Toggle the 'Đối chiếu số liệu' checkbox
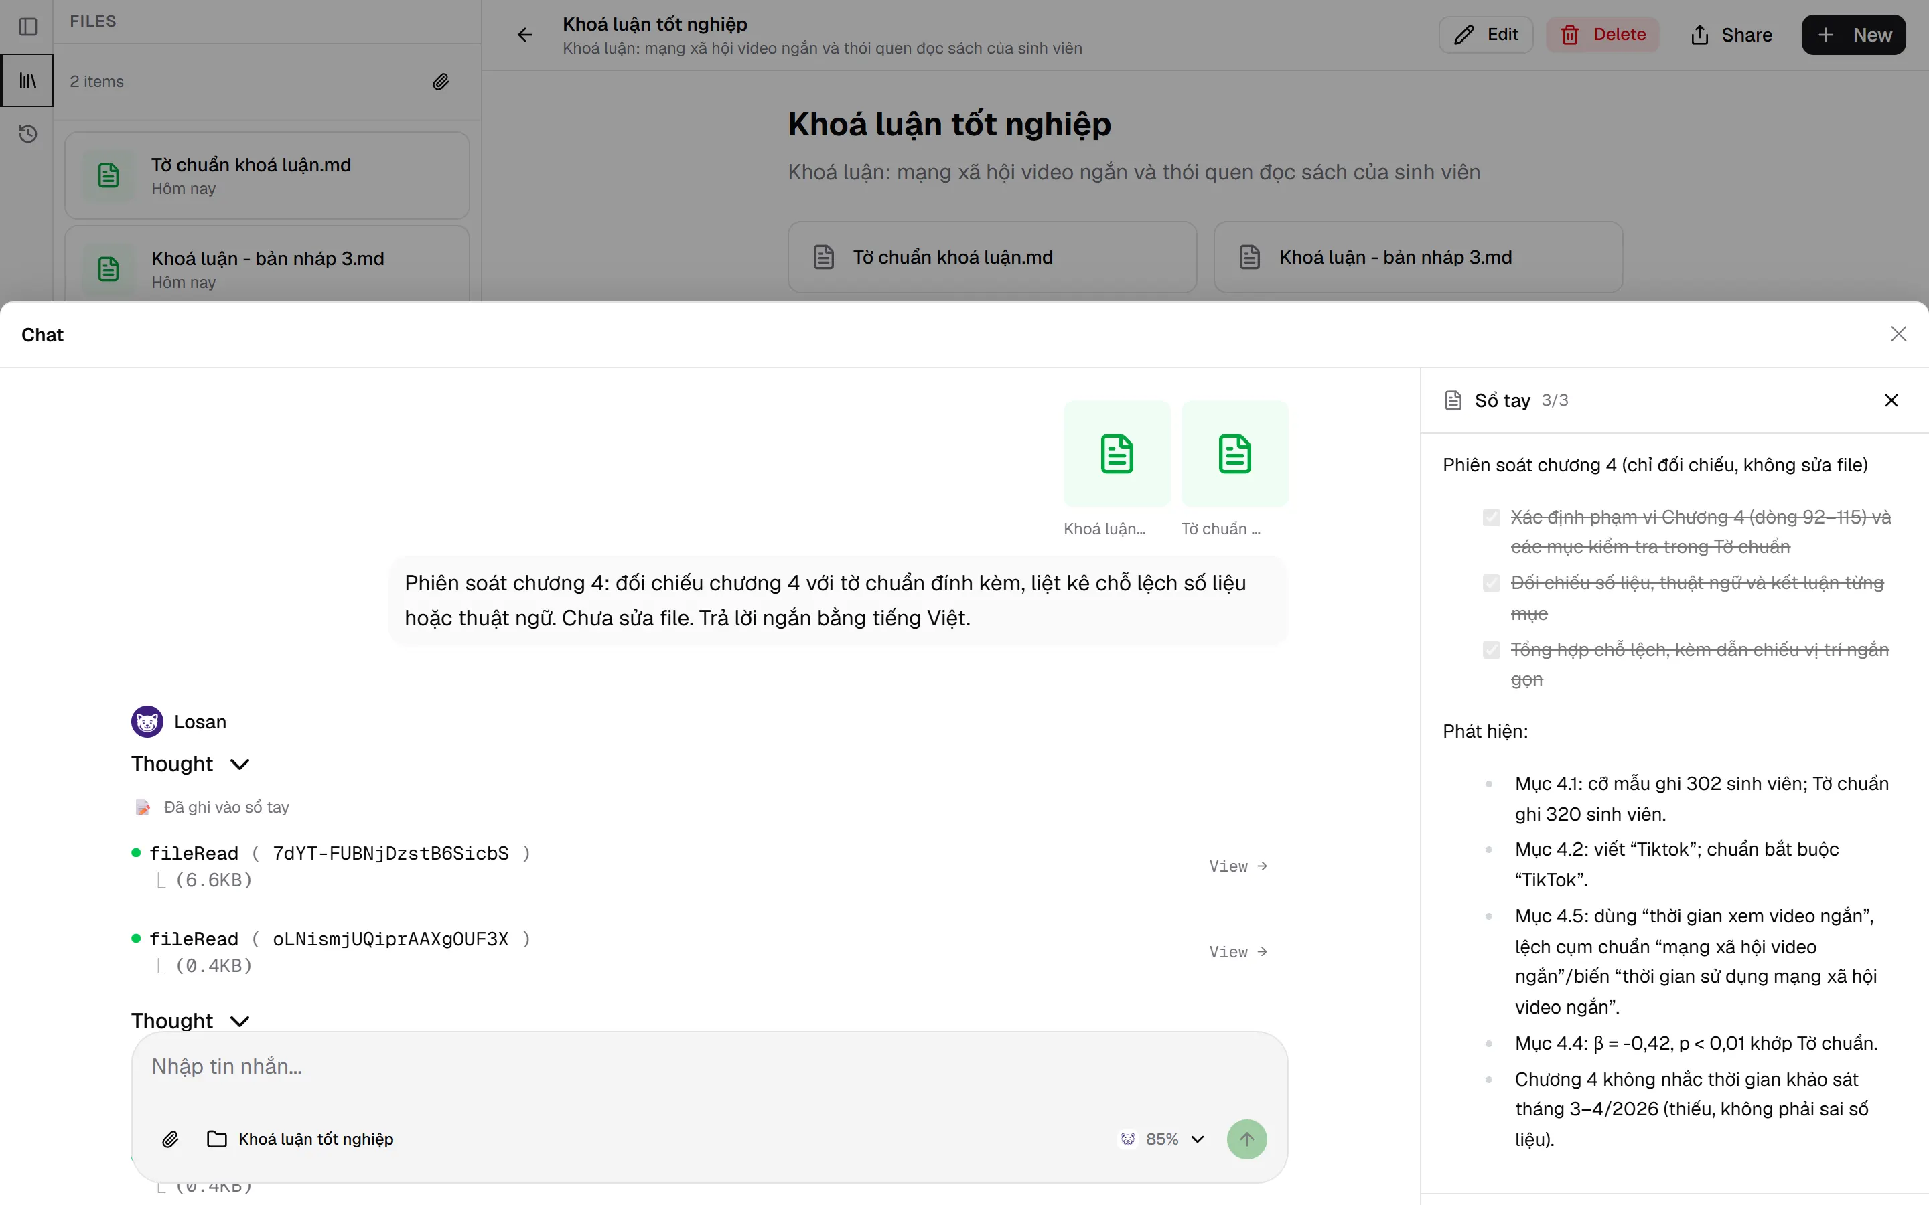Screen dimensions: 1929x1205 pos(1490,583)
